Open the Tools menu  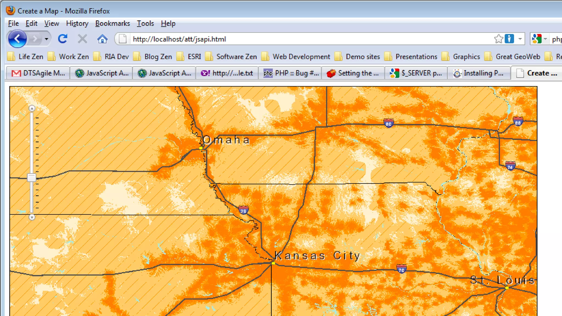(x=145, y=24)
